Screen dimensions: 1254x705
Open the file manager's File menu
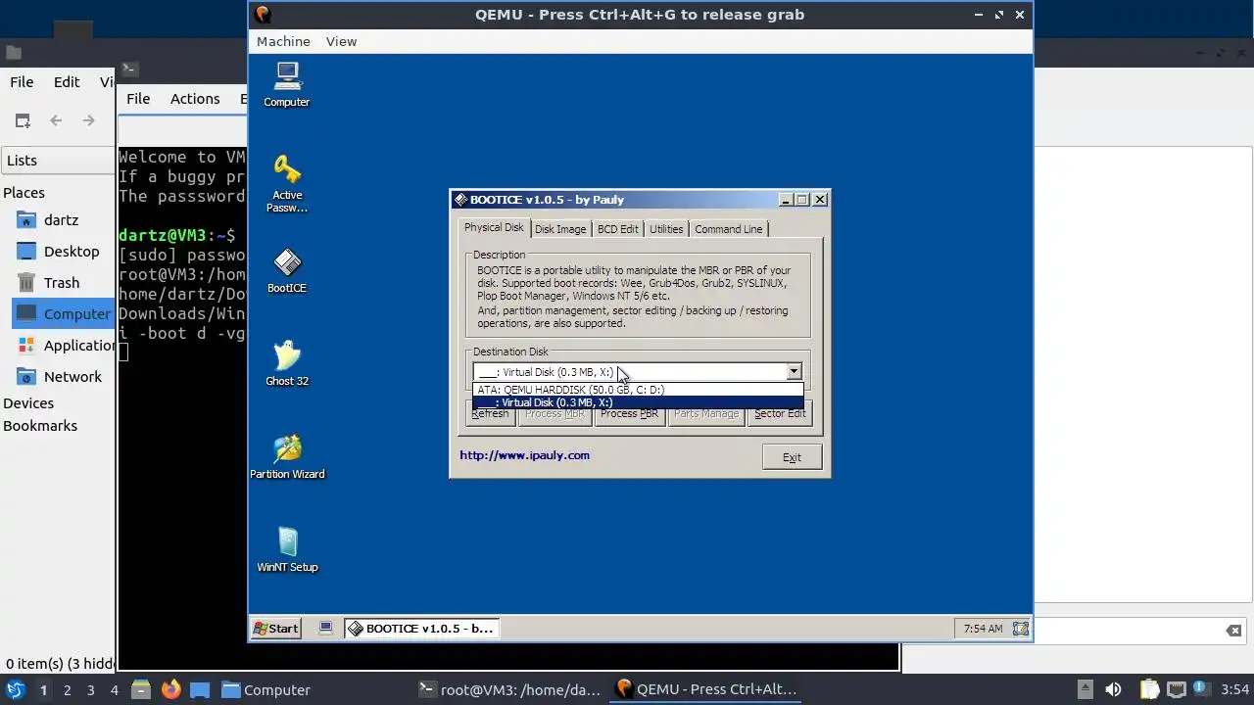(x=22, y=82)
